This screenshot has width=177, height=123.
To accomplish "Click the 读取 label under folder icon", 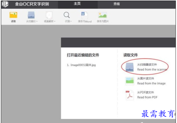I will [13, 21].
